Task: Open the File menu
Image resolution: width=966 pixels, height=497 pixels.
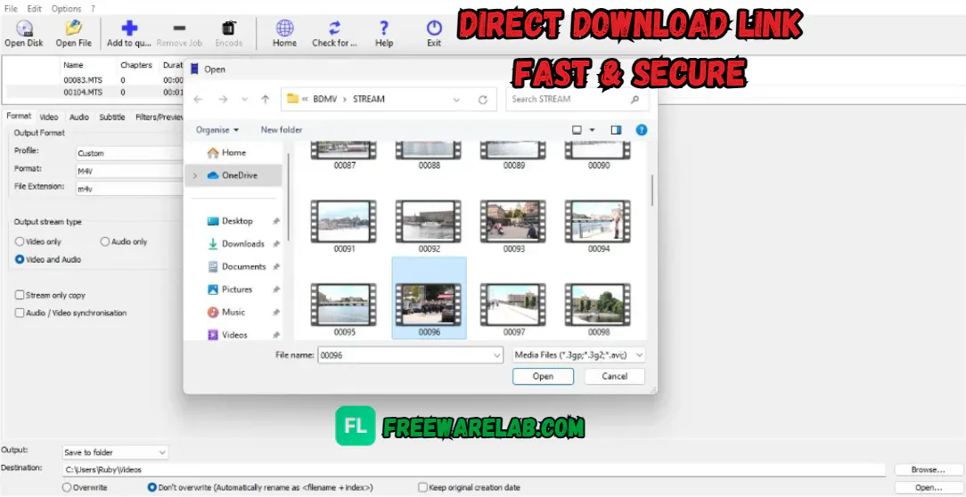Action: point(11,9)
